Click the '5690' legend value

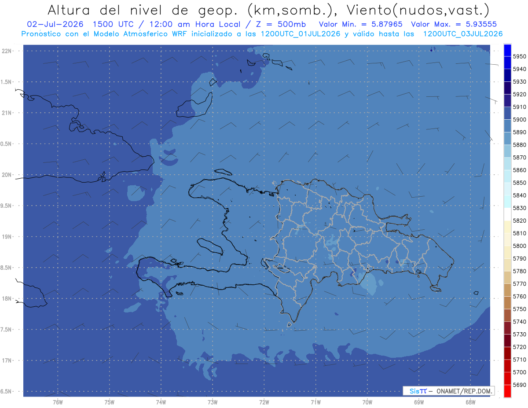519,385
